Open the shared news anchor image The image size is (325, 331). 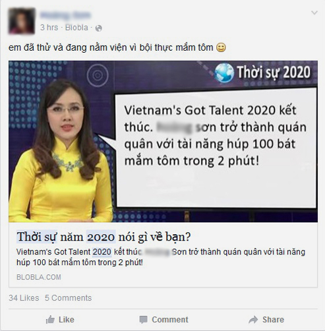click(x=163, y=141)
